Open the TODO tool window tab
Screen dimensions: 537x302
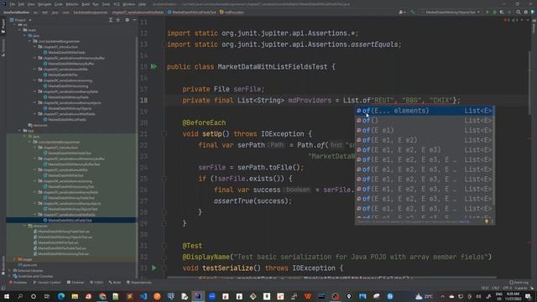96,283
